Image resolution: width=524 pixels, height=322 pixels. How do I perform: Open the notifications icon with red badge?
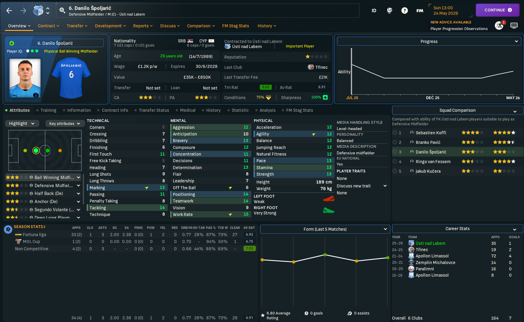coord(499,25)
